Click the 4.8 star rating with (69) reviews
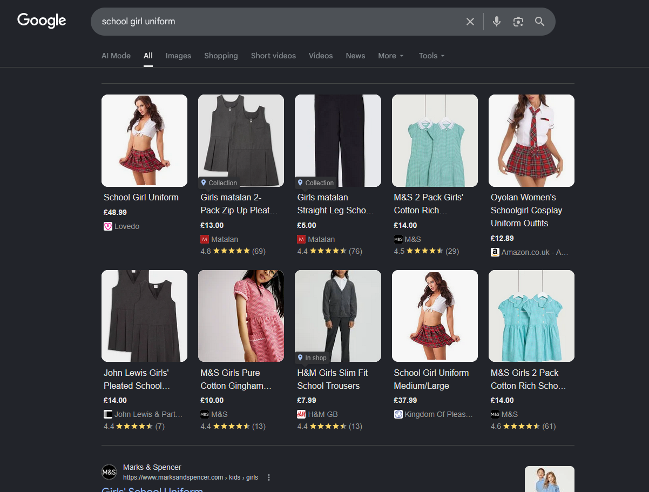649x492 pixels. tap(233, 251)
